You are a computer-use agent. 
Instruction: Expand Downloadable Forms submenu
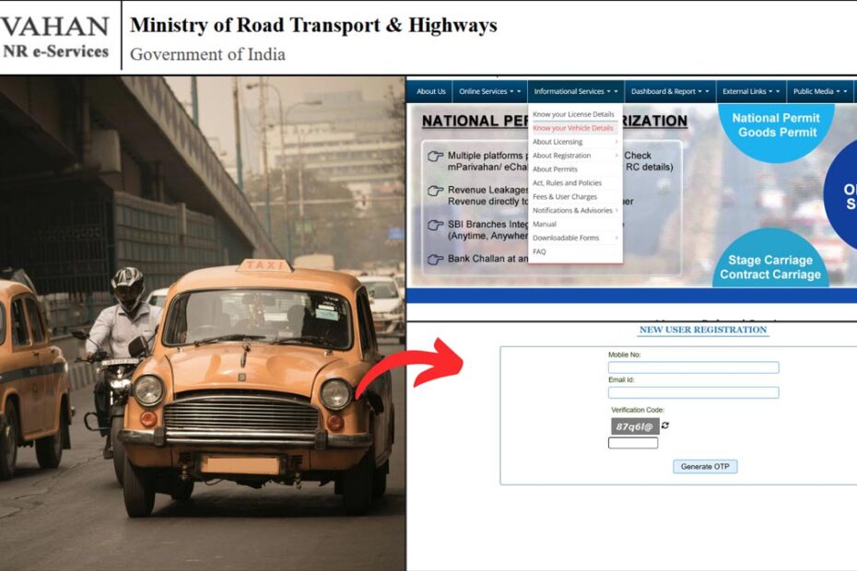point(575,238)
